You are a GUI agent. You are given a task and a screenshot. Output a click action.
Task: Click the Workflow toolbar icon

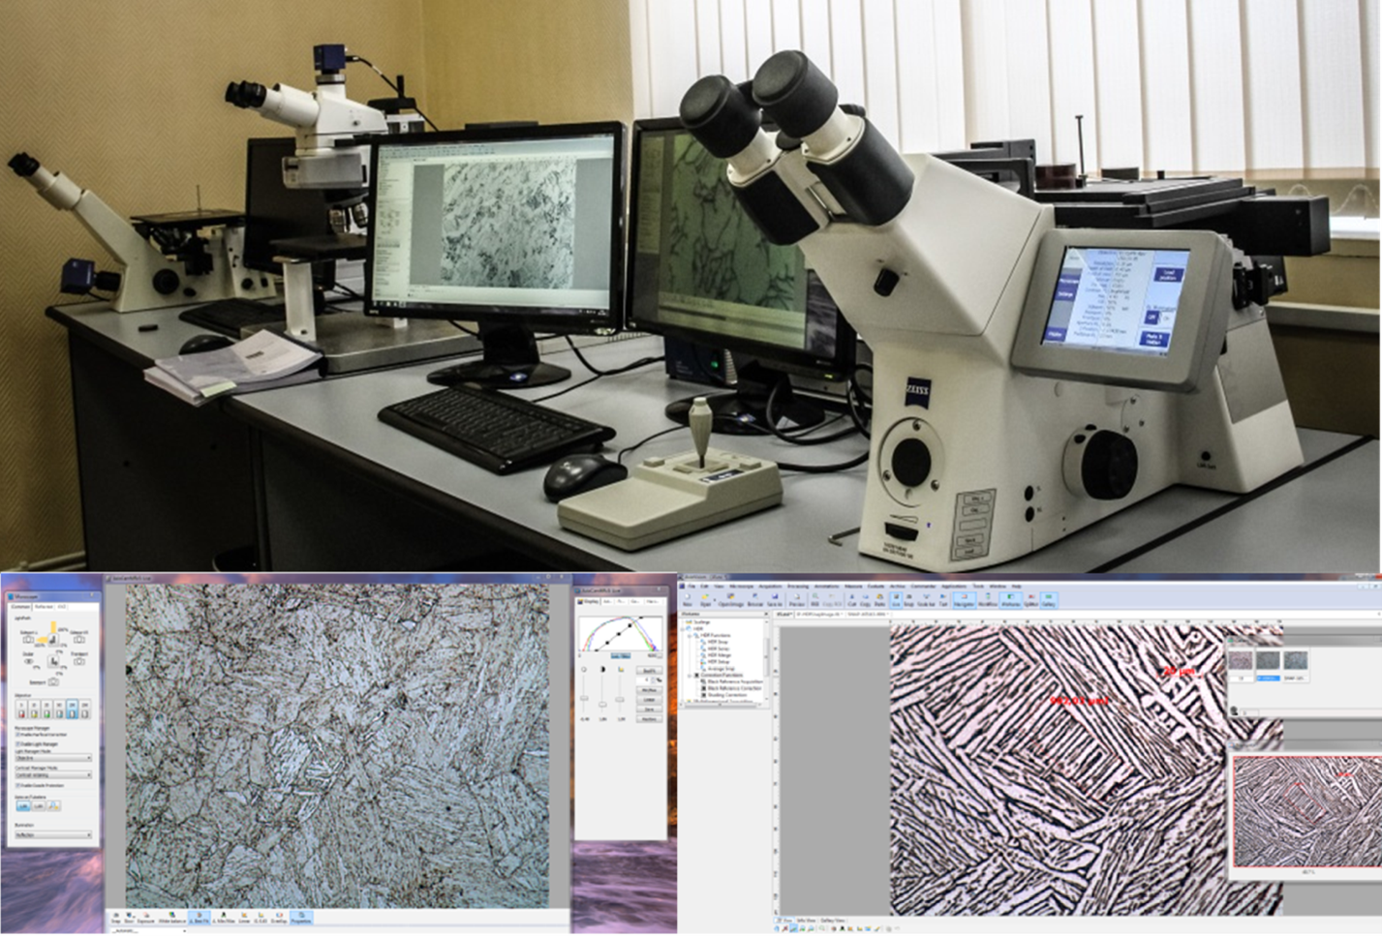tap(988, 600)
